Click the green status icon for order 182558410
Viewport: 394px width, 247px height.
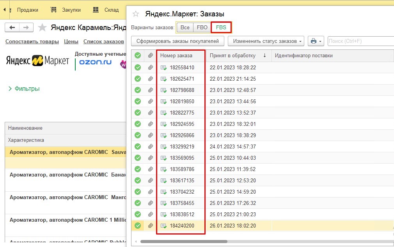[138, 67]
